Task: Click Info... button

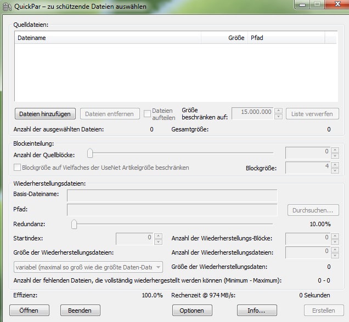Action: coord(257,311)
